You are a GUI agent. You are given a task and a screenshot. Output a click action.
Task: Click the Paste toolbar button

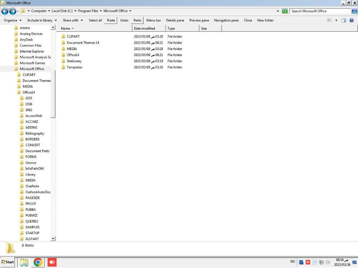tap(111, 20)
